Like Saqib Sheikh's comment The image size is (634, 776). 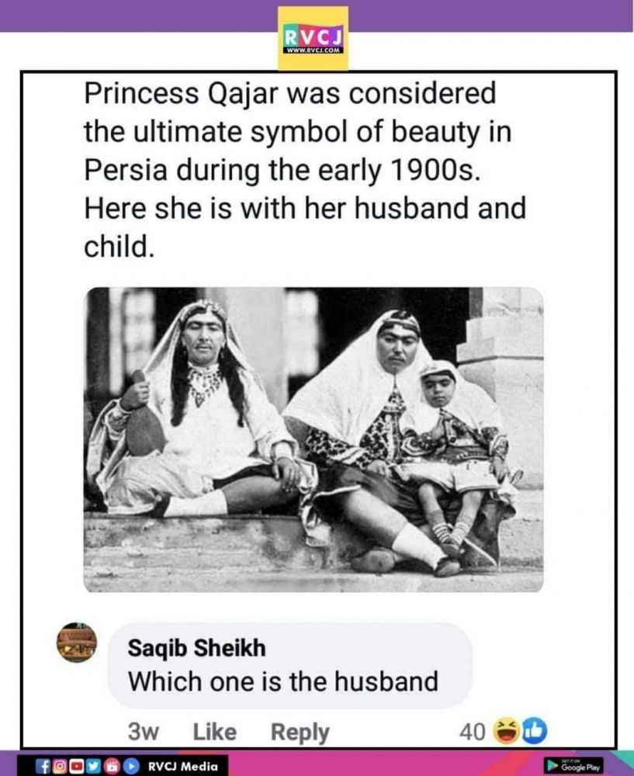pos(214,732)
